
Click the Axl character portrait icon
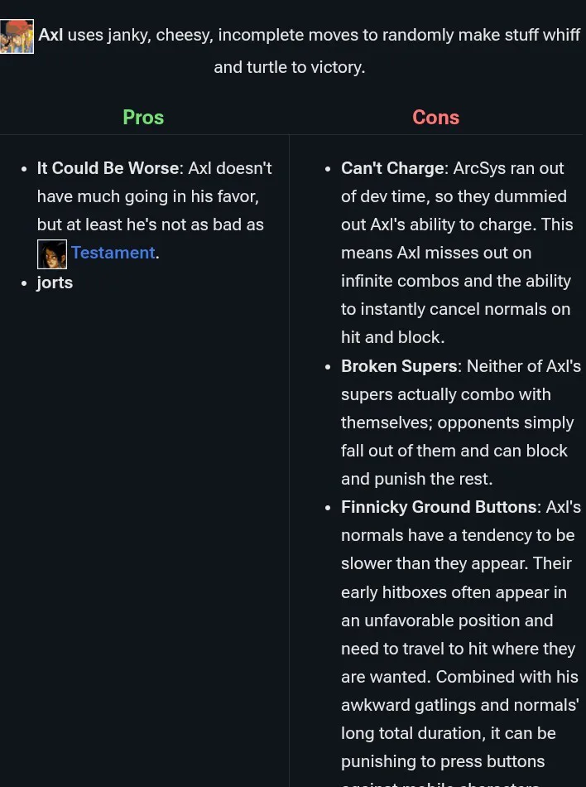click(x=17, y=36)
